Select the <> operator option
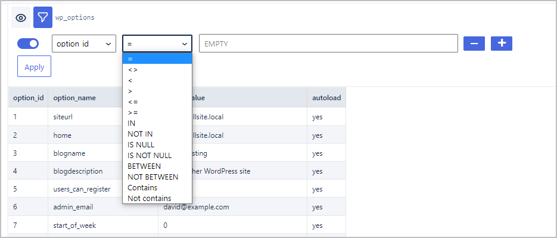The image size is (557, 238). point(157,70)
